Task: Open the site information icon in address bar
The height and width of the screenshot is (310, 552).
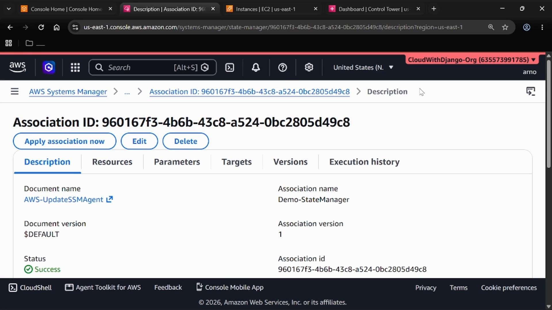Action: [75, 27]
